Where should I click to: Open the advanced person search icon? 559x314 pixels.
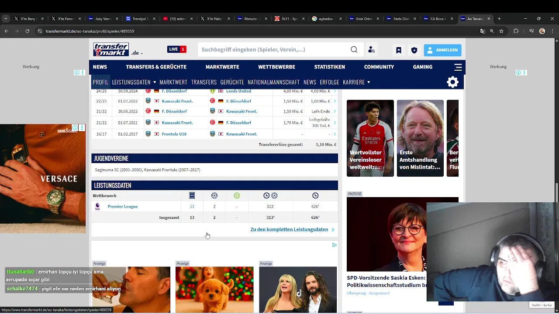tap(371, 50)
